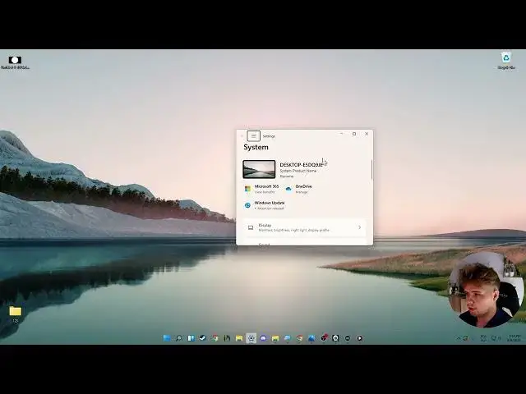Show hidden system tray icons chevron
The height and width of the screenshot is (394, 526).
pos(458,338)
